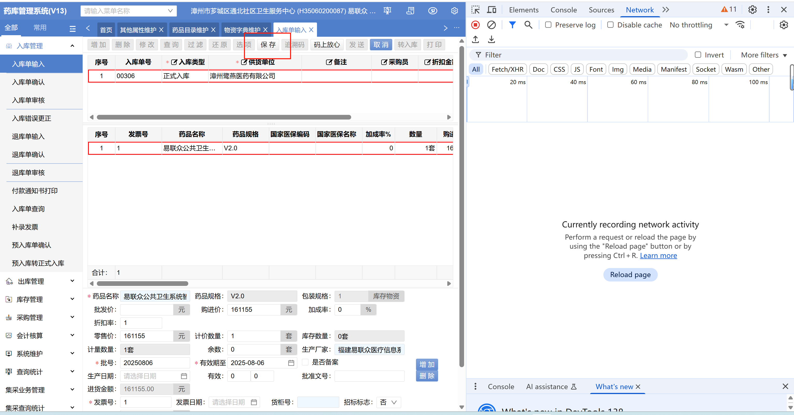Open system settings gear in blue header

[x=454, y=11]
